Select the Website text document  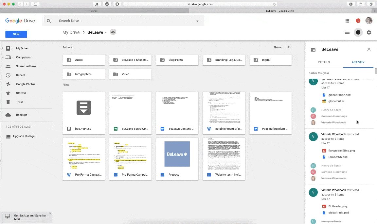coord(224,159)
